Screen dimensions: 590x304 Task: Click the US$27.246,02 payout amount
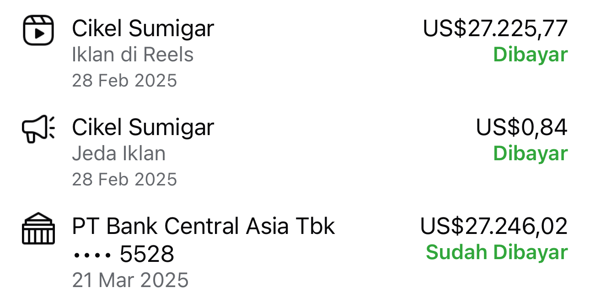coord(494,226)
